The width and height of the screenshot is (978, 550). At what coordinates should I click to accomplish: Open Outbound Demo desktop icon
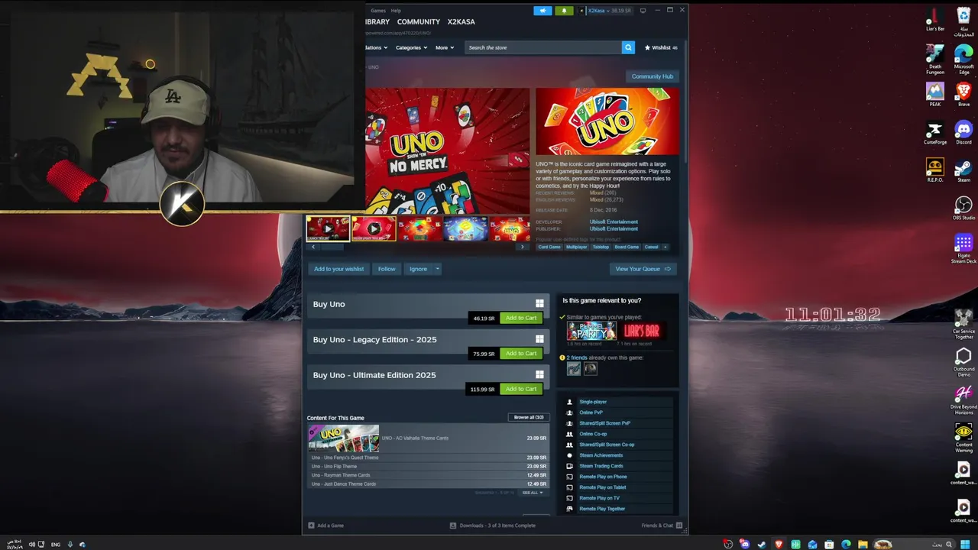click(x=963, y=362)
